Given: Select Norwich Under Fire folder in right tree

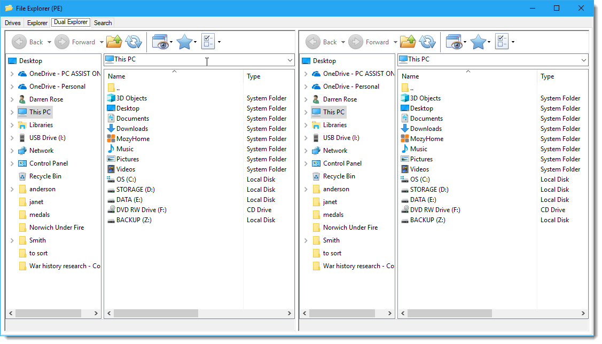Looking at the screenshot, I should click(x=350, y=228).
